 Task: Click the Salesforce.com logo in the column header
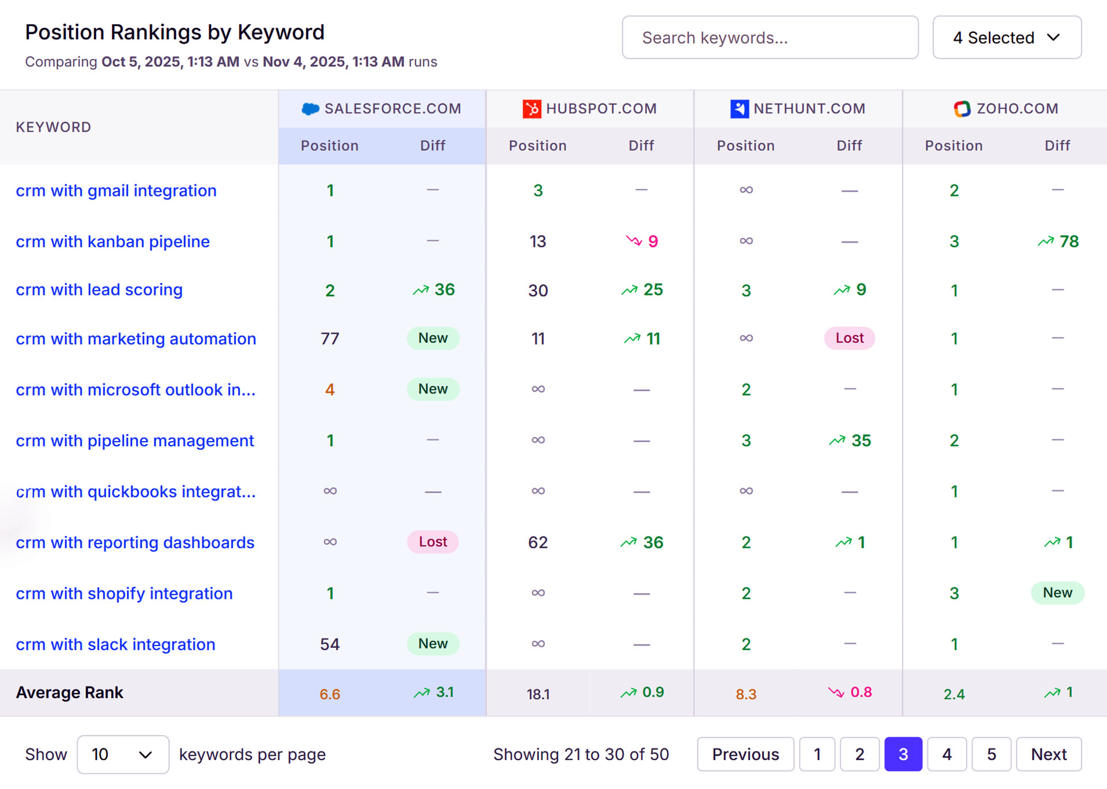click(x=311, y=108)
